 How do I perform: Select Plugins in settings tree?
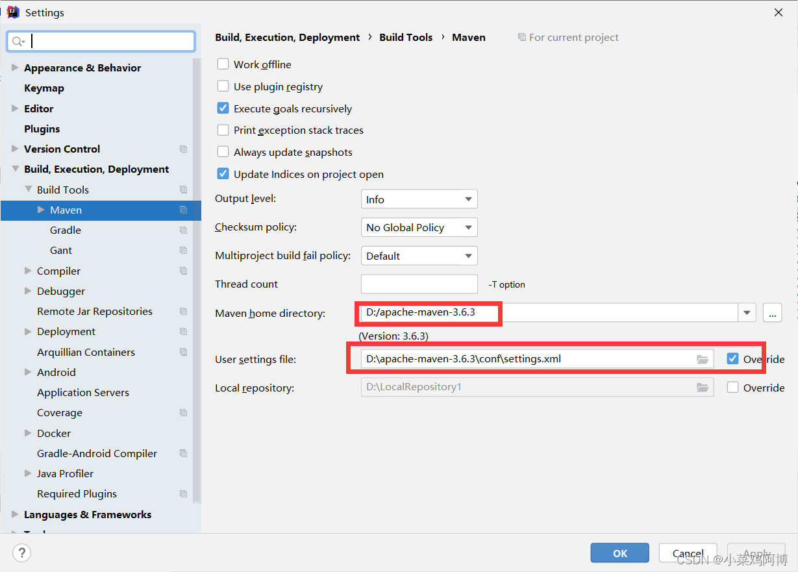(42, 129)
